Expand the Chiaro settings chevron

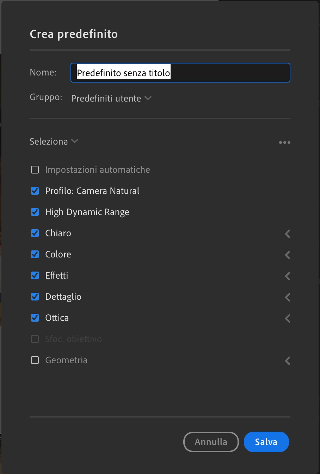pyautogui.click(x=288, y=233)
